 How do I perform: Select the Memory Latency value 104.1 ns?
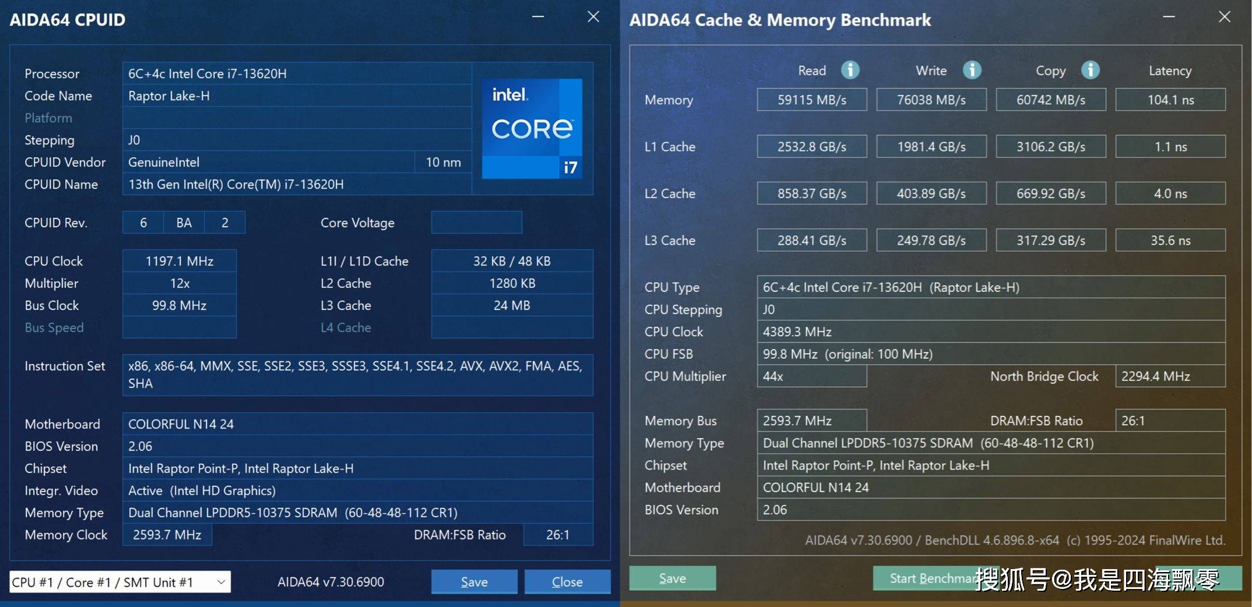point(1170,100)
